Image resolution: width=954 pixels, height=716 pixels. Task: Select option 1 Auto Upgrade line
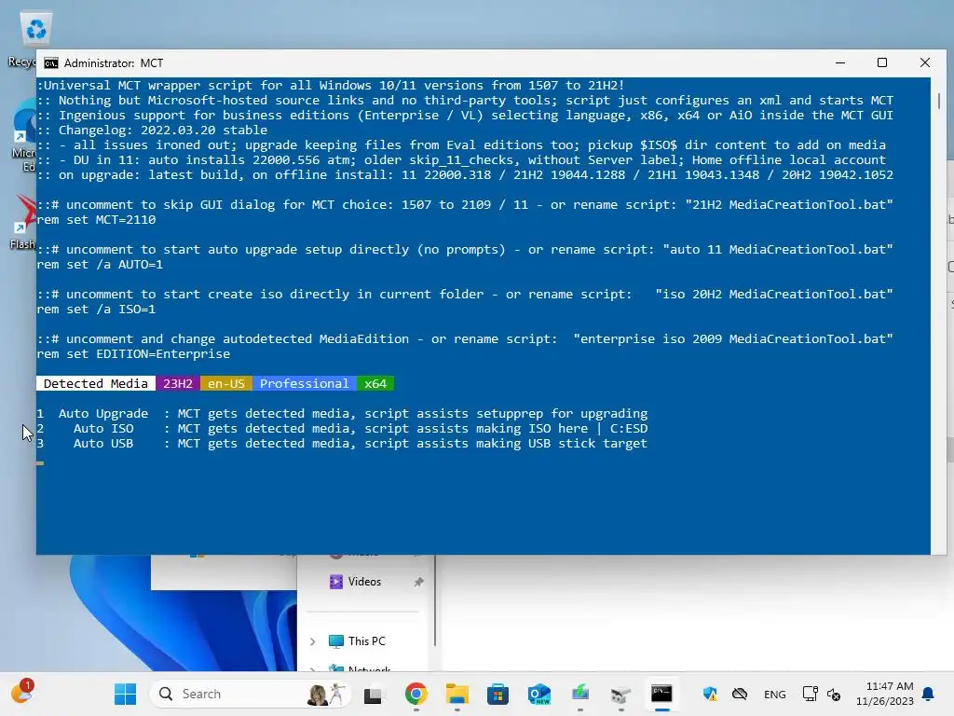pos(342,413)
